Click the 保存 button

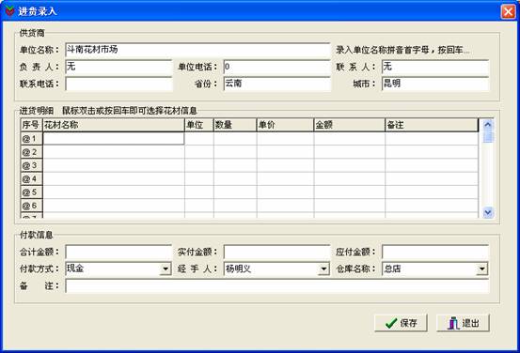pos(401,323)
